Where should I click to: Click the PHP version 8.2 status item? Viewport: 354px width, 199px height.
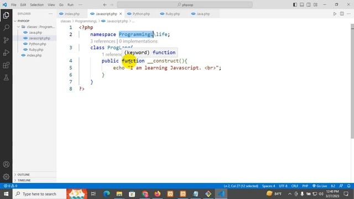tap(333, 186)
